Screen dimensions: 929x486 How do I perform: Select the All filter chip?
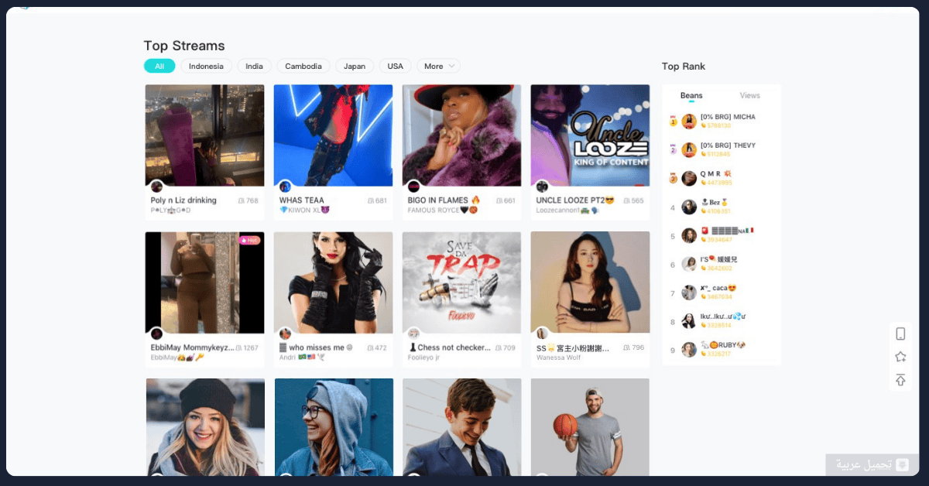[159, 67]
